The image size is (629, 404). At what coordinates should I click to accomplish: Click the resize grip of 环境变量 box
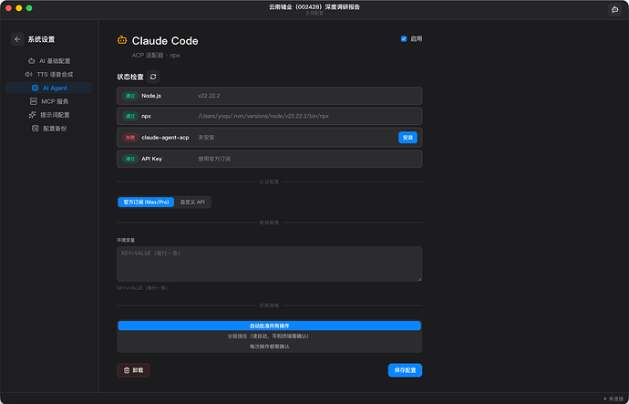click(419, 279)
